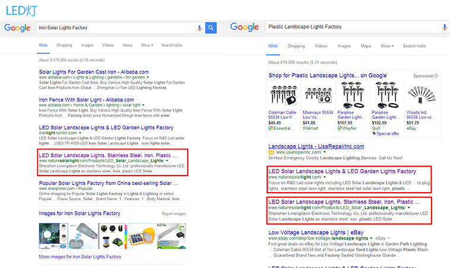The width and height of the screenshot is (450, 268).
Task: Open the Maps tab on the right page
Action: tap(366, 46)
